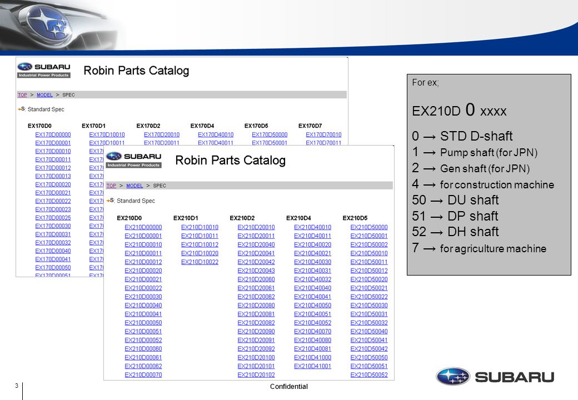The height and width of the screenshot is (400, 578).
Task: Click the EX170D20010 link
Action: [162, 134]
